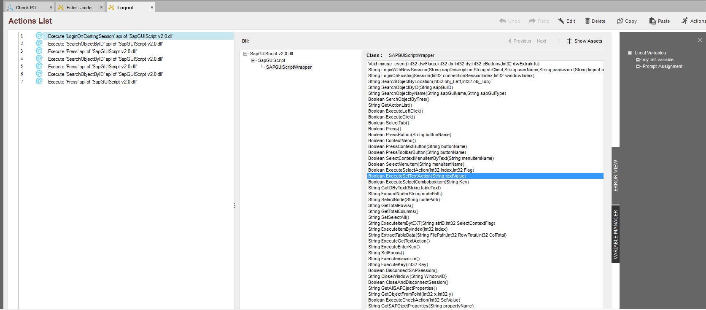Open the Variable Manager side tab
The height and width of the screenshot is (310, 706).
[x=615, y=234]
